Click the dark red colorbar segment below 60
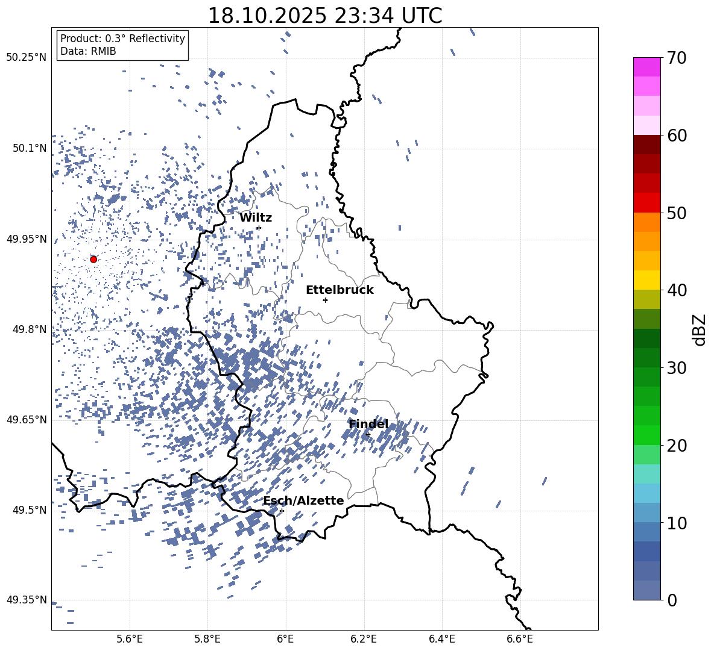714x651 pixels. 647,145
